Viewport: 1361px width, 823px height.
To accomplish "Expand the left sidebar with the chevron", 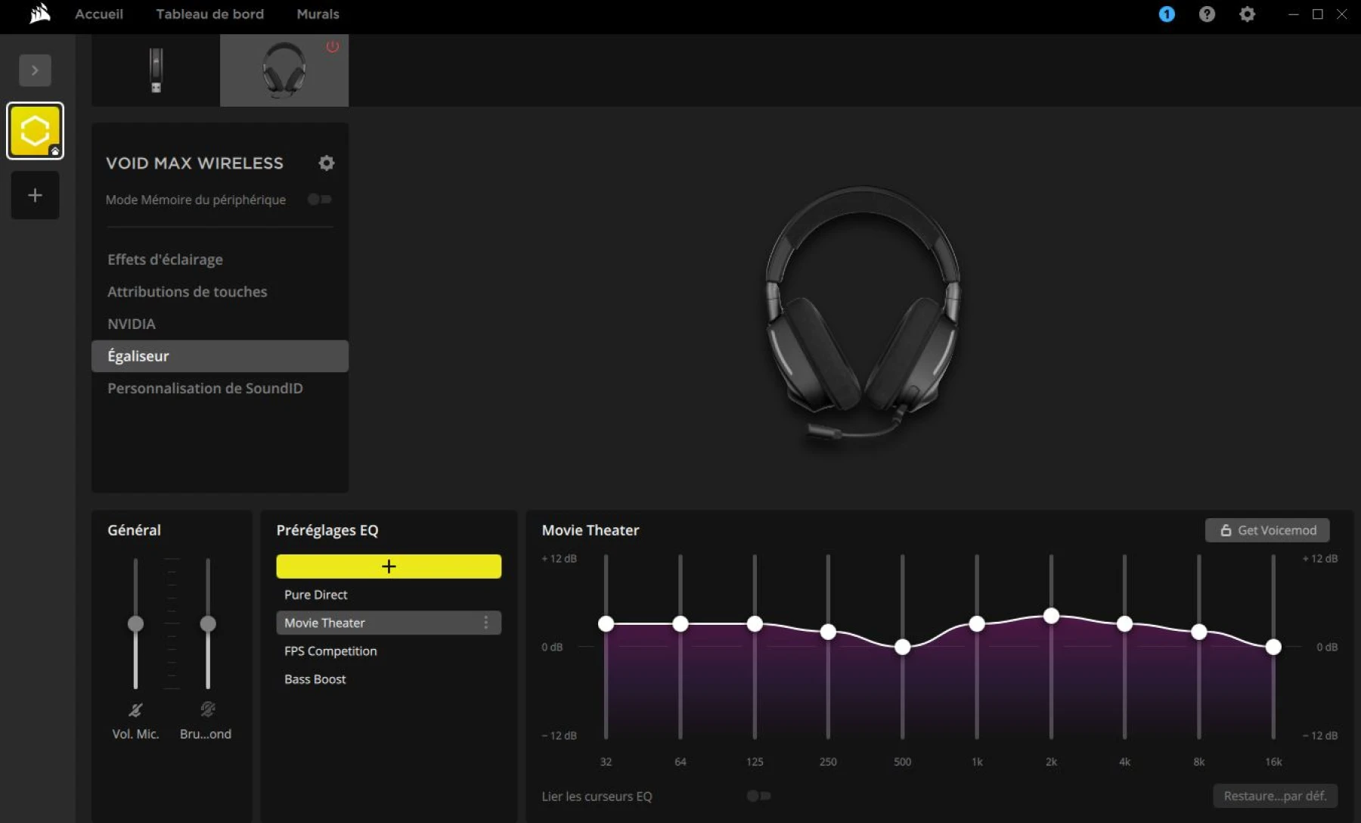I will pyautogui.click(x=35, y=70).
